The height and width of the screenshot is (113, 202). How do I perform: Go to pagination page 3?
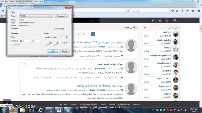point(83,34)
